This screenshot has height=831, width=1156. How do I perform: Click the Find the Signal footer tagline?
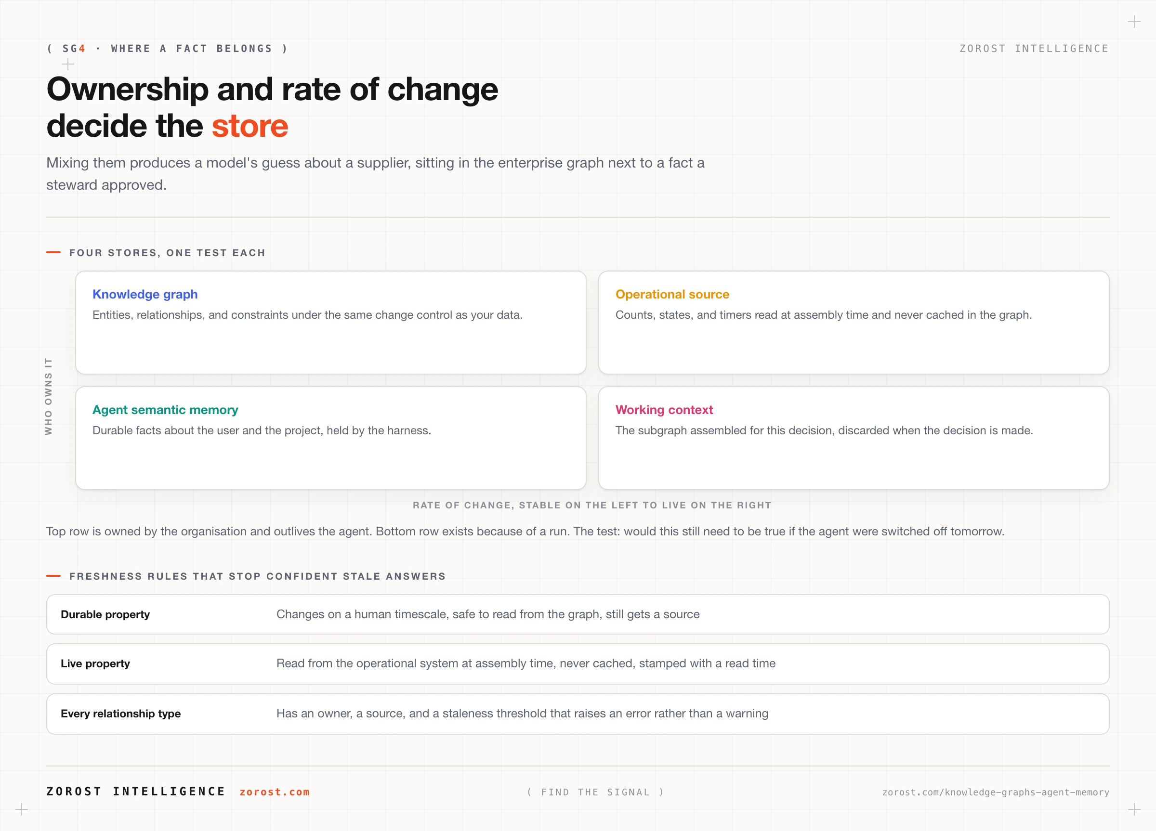[x=595, y=792]
